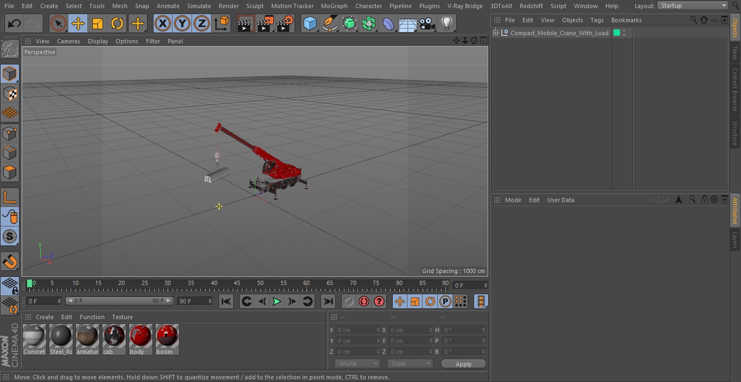Select the Live Selection tool
The width and height of the screenshot is (741, 382).
[x=58, y=23]
